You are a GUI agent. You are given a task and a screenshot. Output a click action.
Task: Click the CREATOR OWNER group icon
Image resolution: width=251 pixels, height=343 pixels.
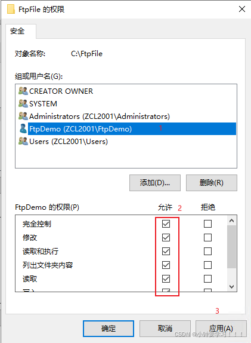23,91
